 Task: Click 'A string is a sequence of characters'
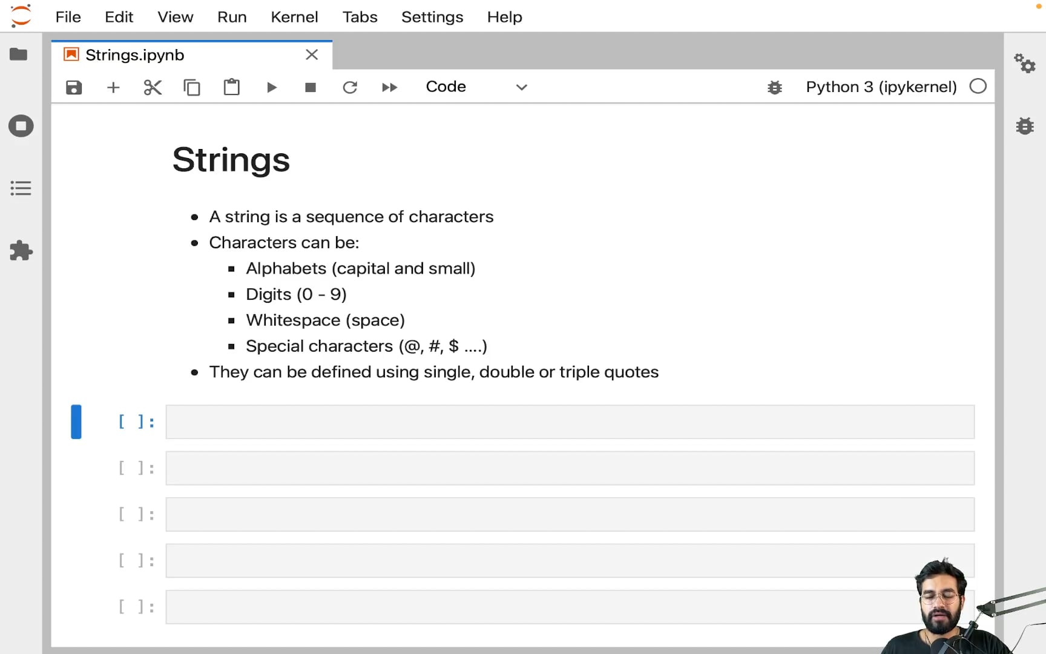click(351, 217)
